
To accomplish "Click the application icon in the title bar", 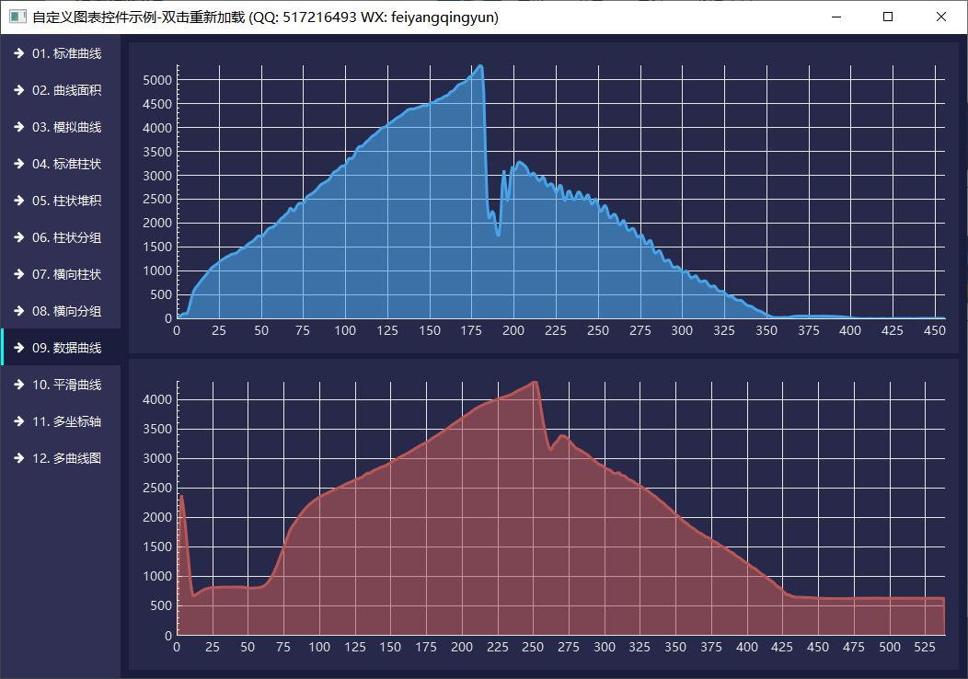I will [x=17, y=17].
